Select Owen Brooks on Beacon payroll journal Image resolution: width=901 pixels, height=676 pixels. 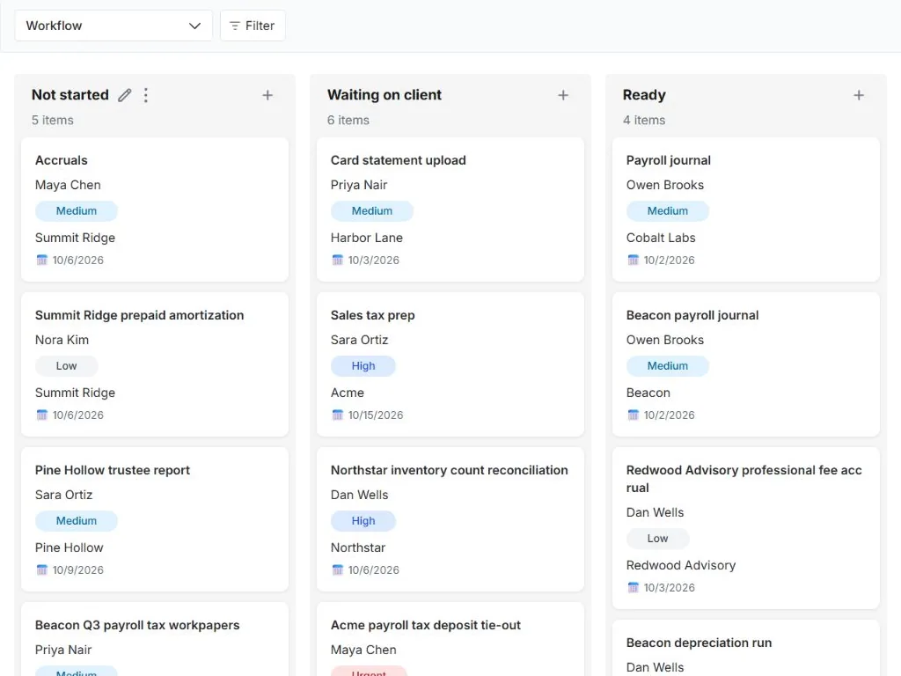click(665, 340)
